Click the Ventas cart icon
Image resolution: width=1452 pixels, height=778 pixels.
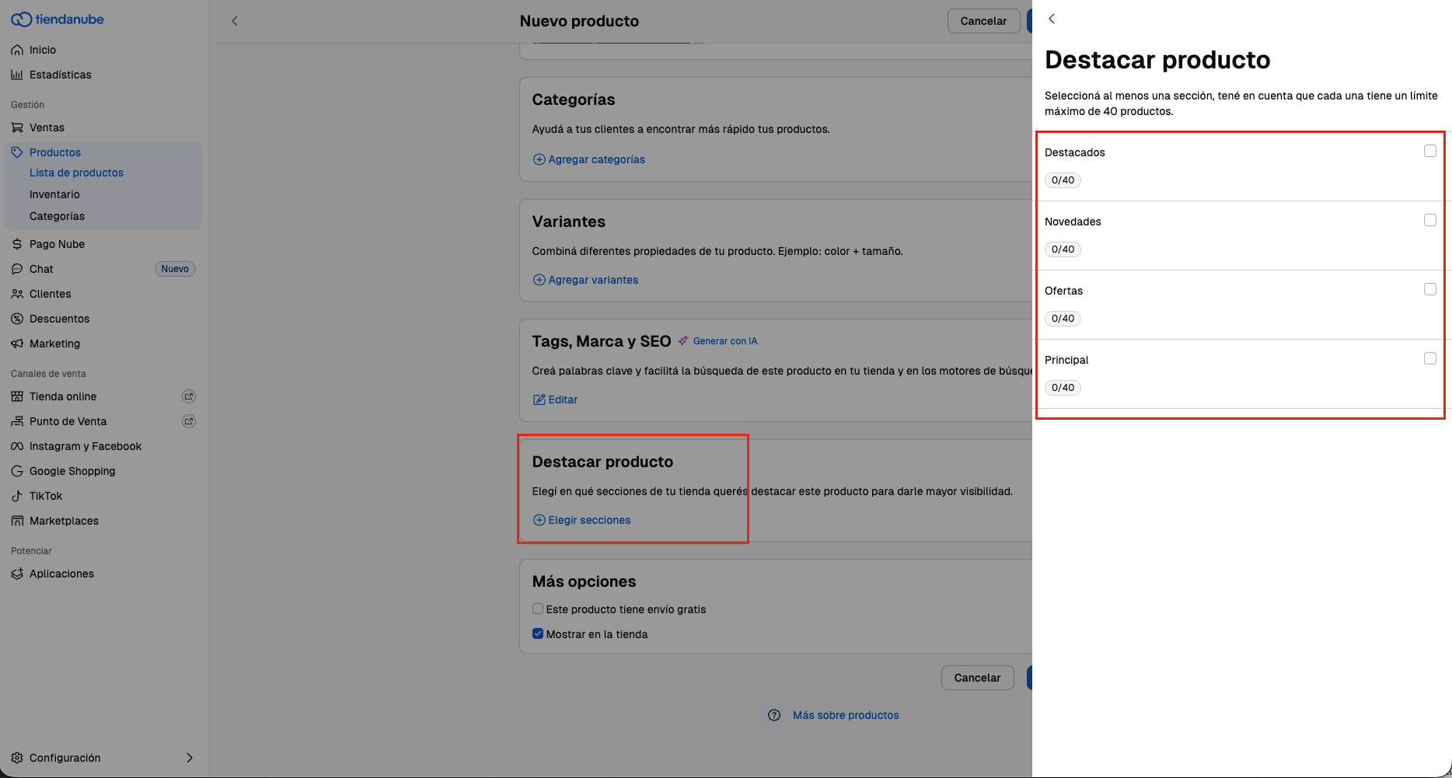tap(17, 127)
